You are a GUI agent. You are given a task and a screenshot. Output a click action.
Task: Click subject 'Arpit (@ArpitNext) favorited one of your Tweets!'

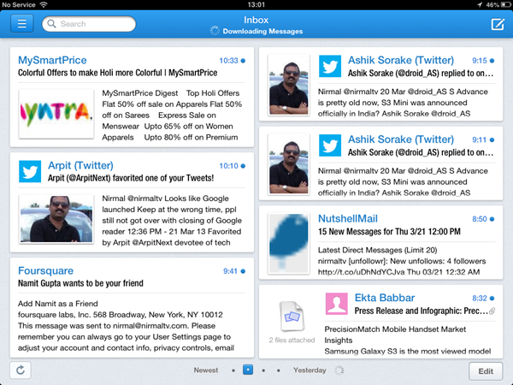[131, 178]
